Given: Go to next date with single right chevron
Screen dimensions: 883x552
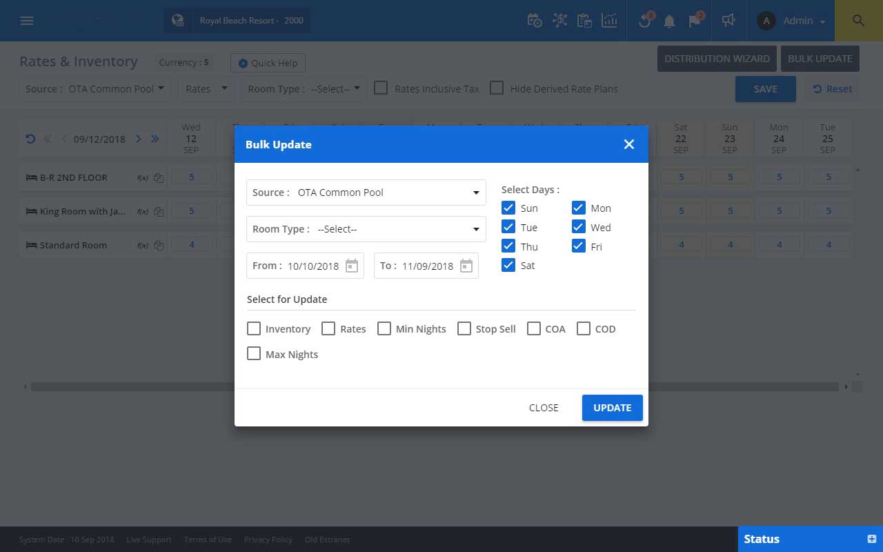Looking at the screenshot, I should [138, 139].
